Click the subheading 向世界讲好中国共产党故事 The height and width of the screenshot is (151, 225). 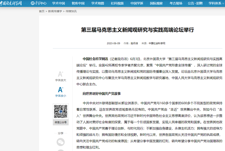(x=101, y=94)
